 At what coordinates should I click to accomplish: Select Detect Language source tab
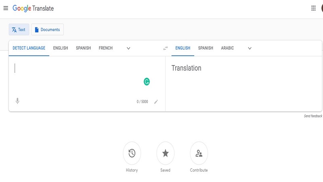tap(29, 48)
